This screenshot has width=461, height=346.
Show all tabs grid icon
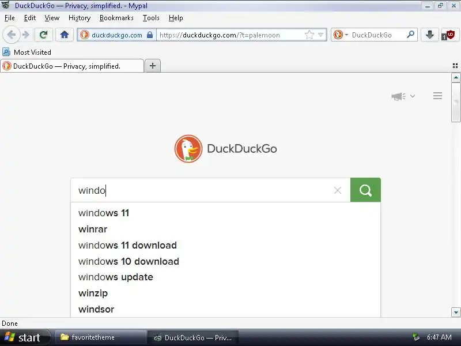[455, 66]
